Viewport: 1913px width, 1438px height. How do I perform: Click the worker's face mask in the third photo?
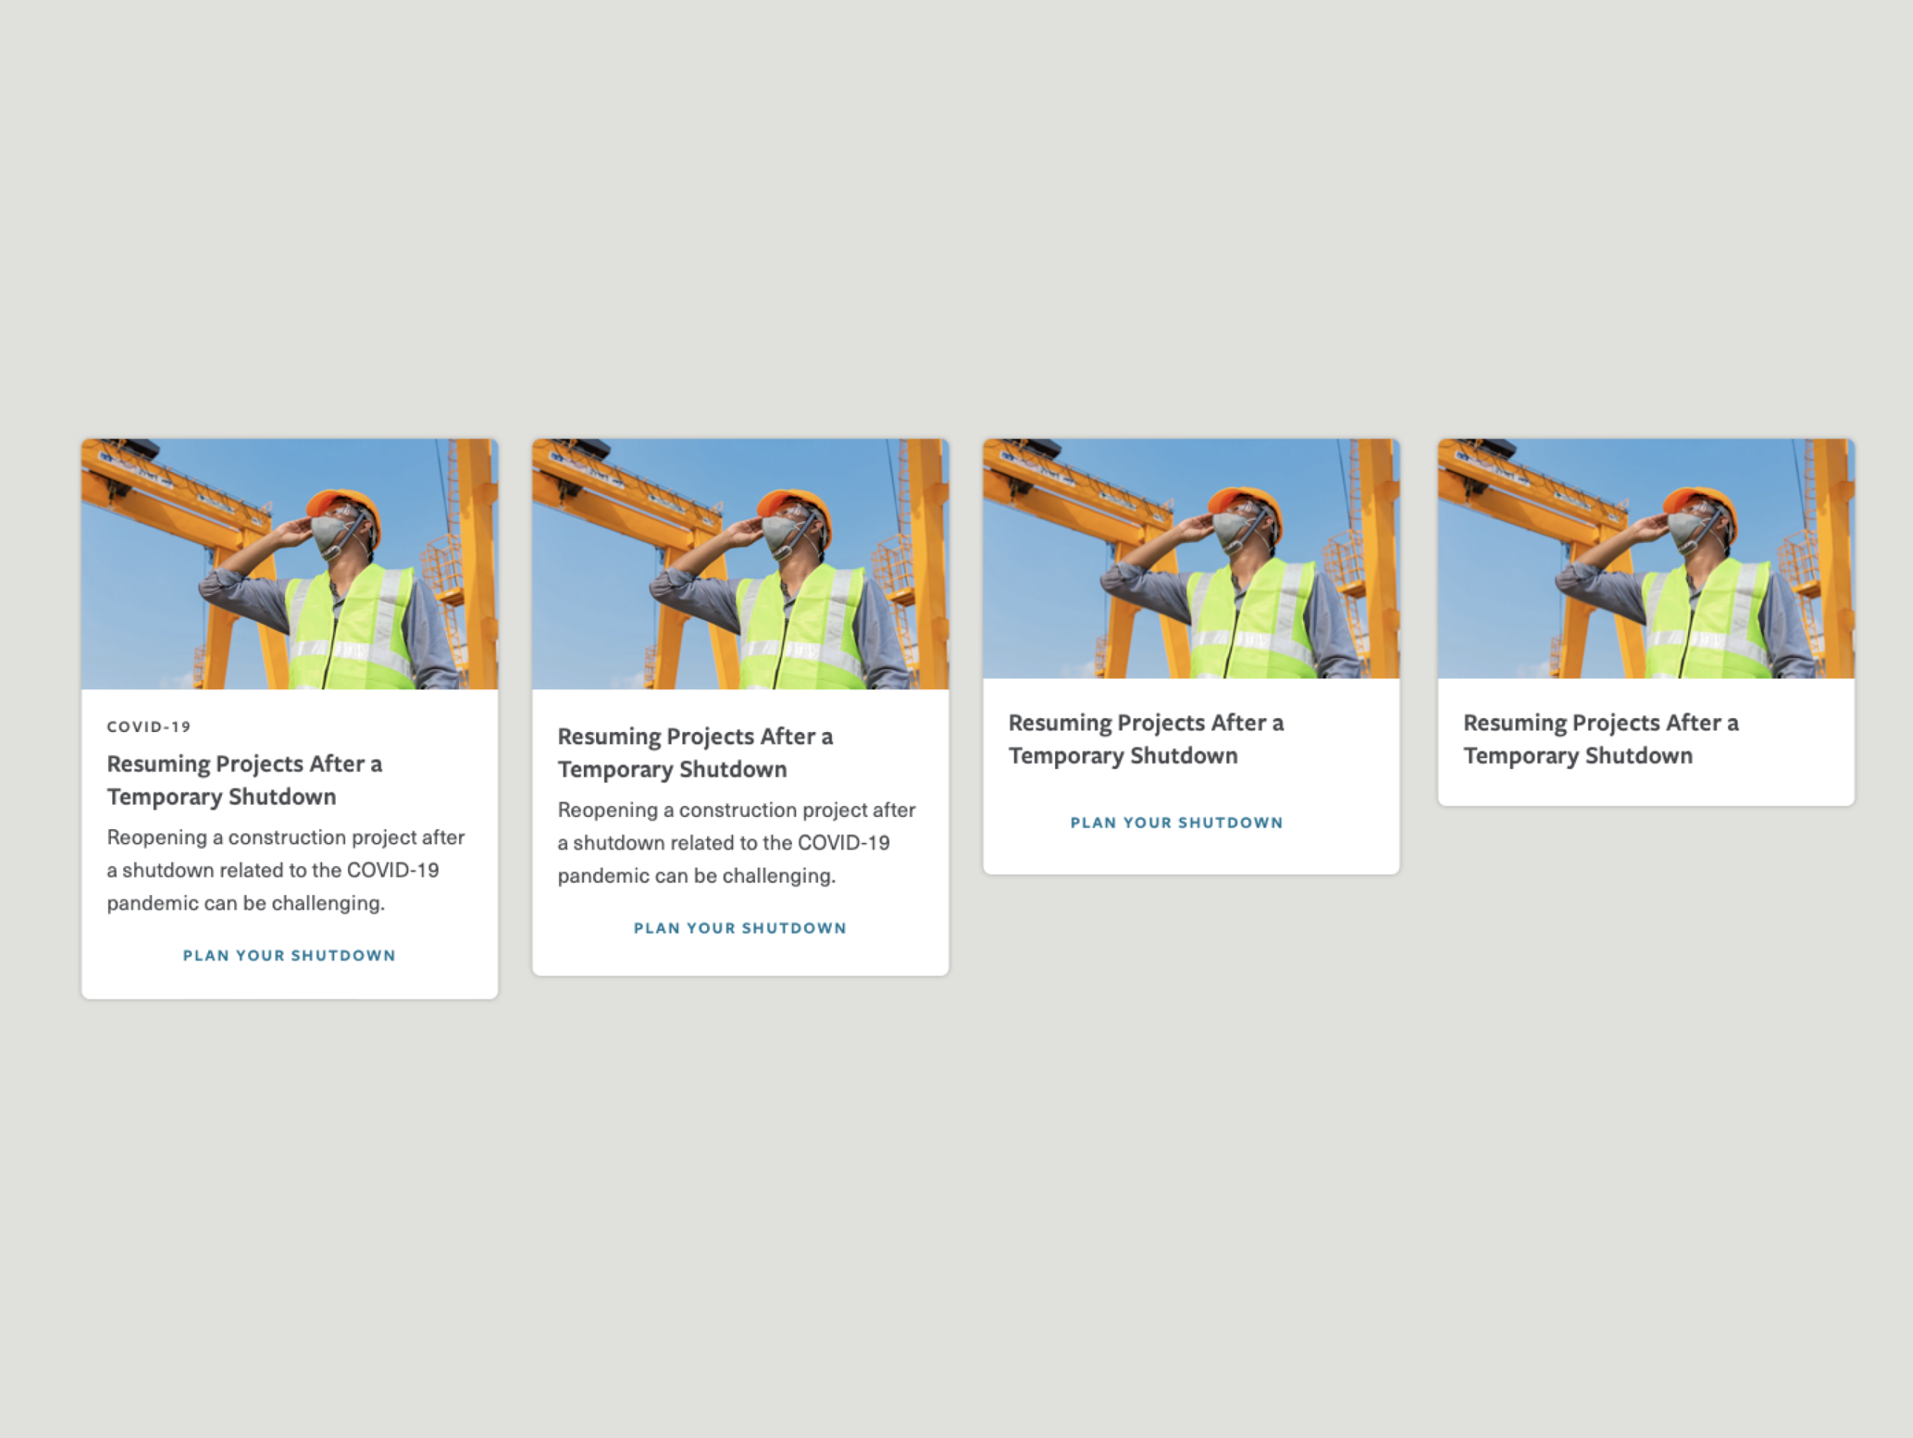coord(1230,529)
